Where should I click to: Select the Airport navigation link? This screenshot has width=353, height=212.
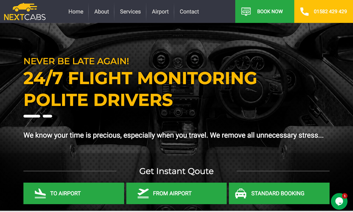click(x=160, y=12)
